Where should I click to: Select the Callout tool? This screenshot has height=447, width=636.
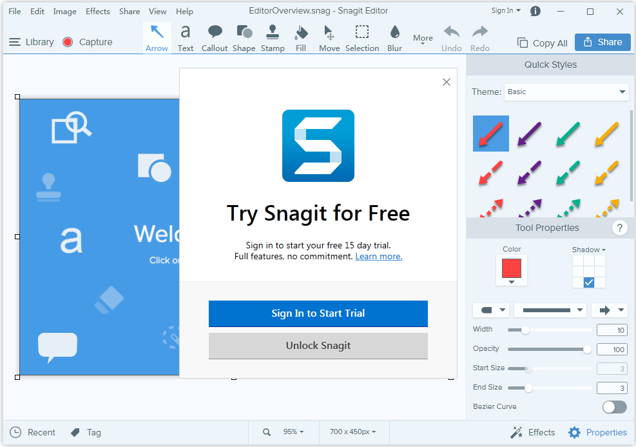coord(215,38)
